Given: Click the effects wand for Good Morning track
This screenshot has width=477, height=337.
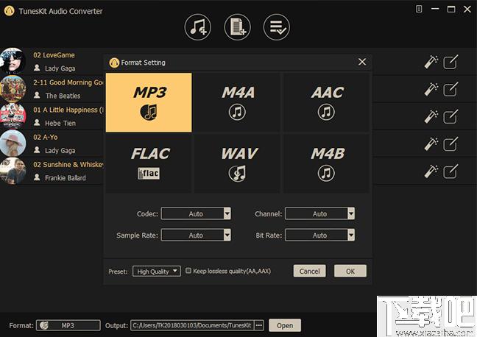Looking at the screenshot, I should pos(431,90).
